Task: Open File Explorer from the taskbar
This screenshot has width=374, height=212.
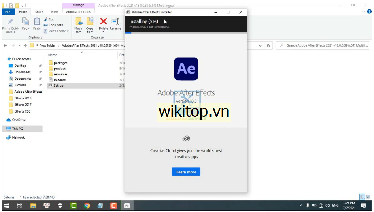Action: tap(33, 206)
